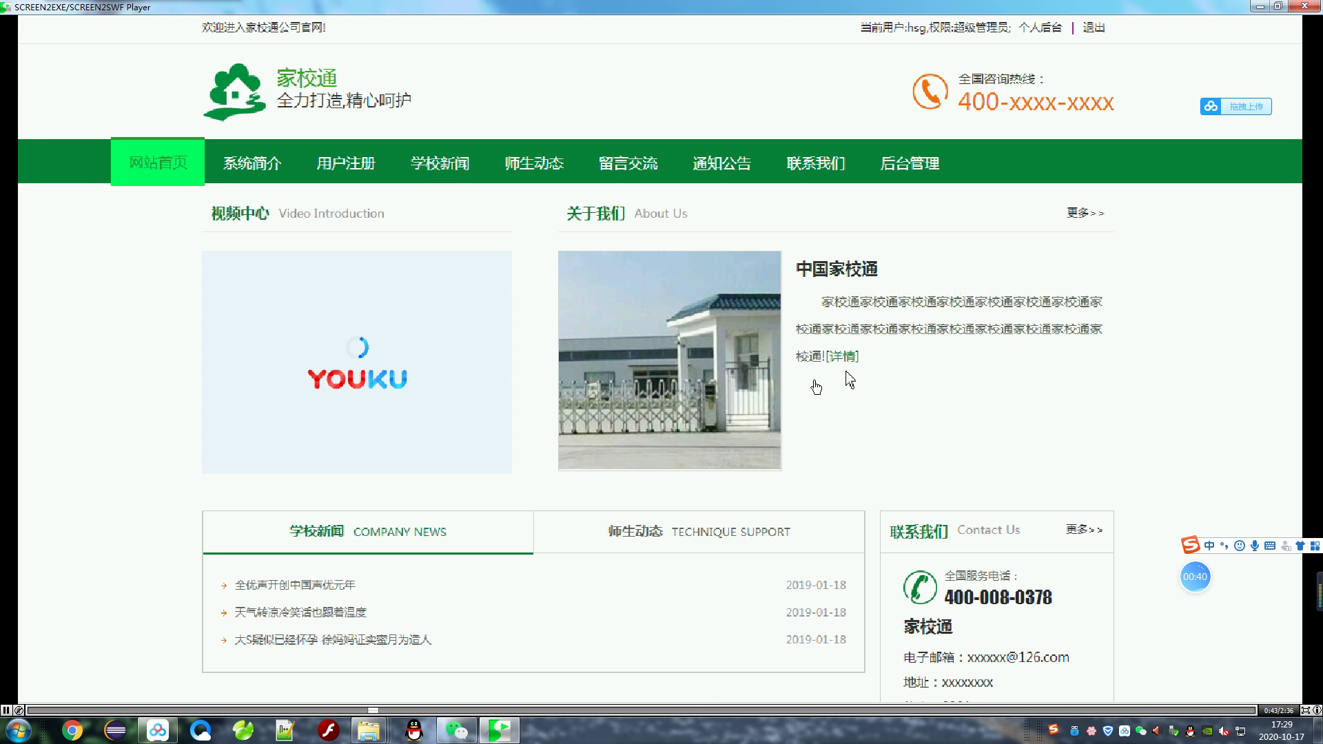Go to 用户注册 page
1323x744 pixels.
point(345,163)
